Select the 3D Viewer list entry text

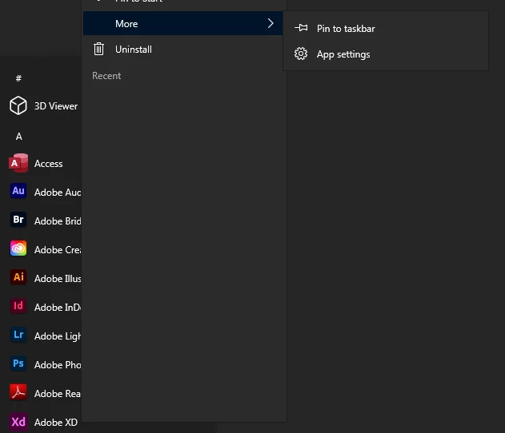56,106
